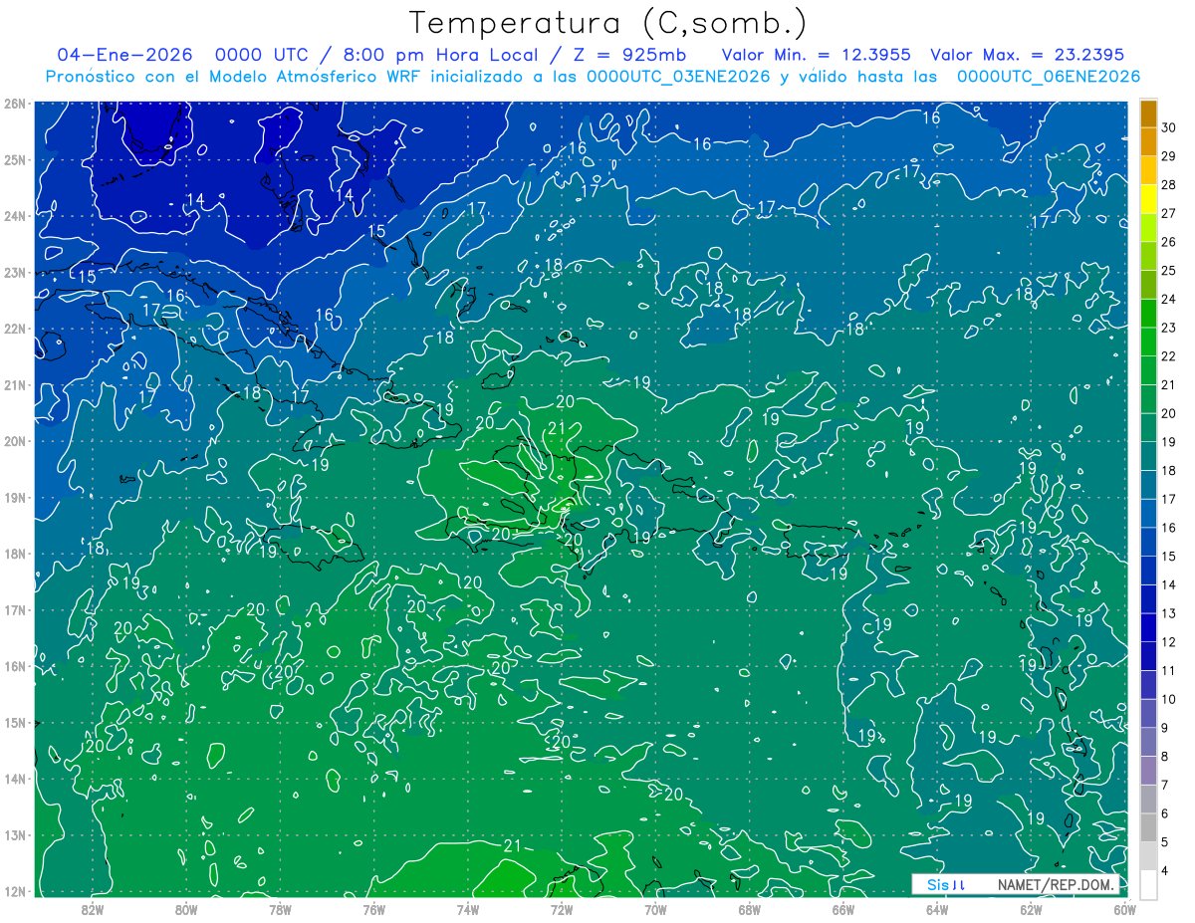Viewport: 1195px width, 923px height.
Task: Click color scale value label 24
Action: (x=1169, y=299)
